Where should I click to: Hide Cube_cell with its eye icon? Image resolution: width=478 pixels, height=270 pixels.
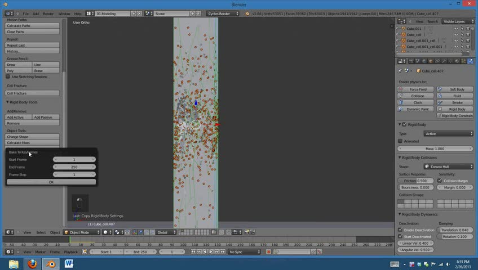(456, 35)
